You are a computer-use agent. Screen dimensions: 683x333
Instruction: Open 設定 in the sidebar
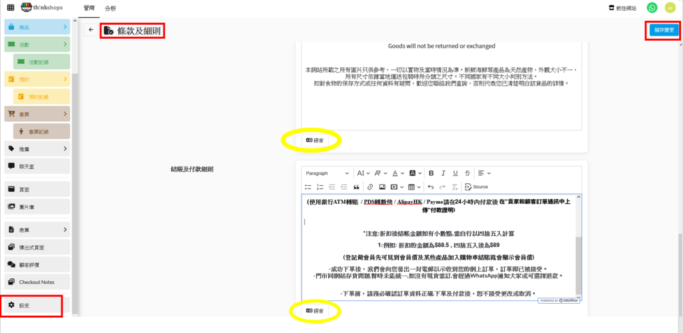(x=31, y=305)
